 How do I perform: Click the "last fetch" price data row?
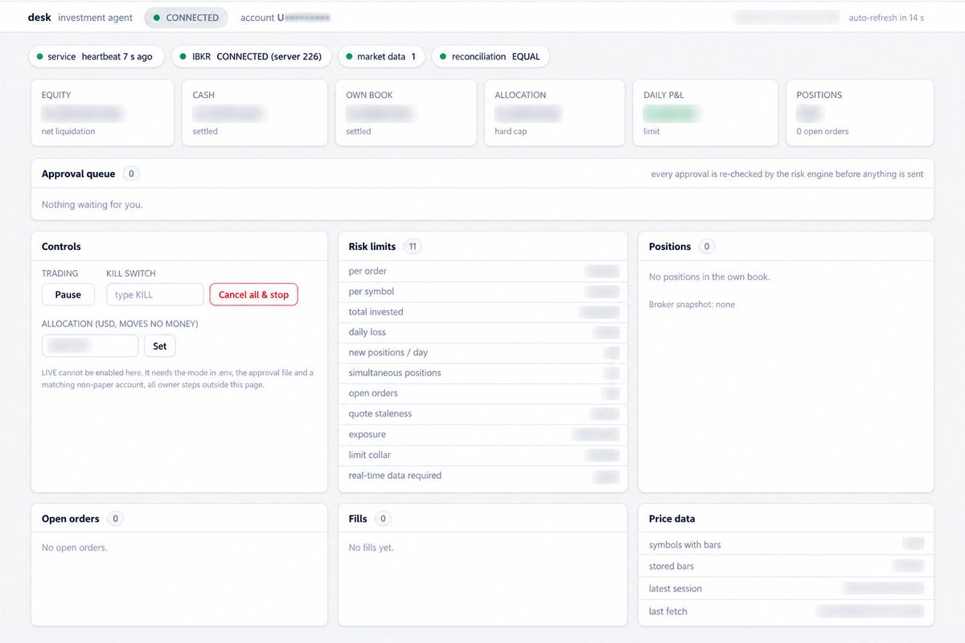786,612
